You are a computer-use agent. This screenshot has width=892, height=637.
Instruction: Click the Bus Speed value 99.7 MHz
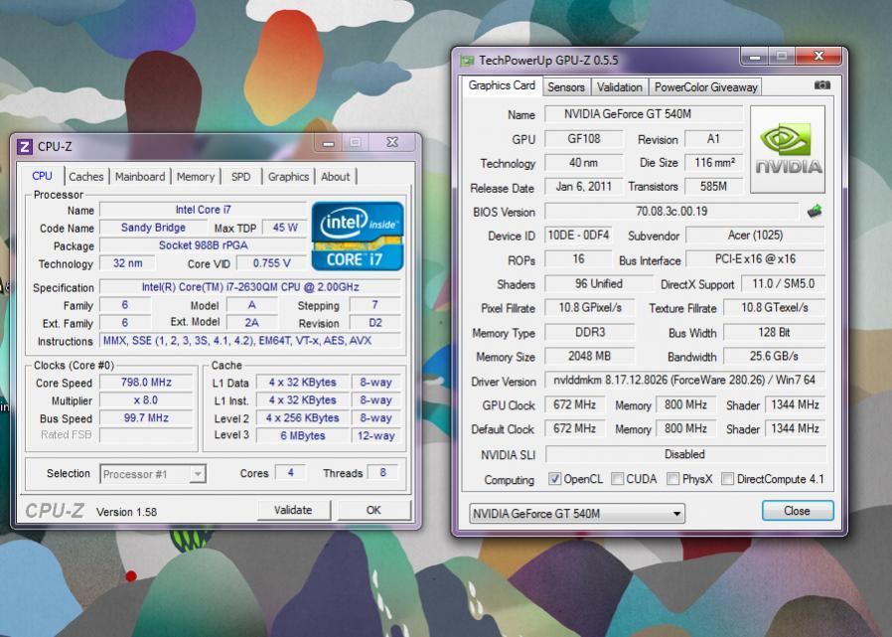[x=146, y=417]
